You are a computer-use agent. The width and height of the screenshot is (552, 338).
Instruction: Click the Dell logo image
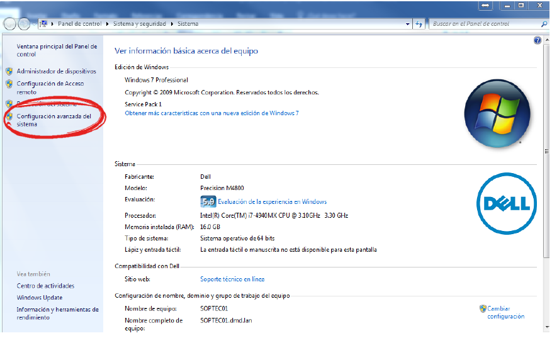click(507, 203)
